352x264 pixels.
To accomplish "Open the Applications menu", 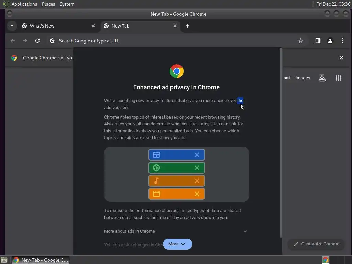I will 24,4.
